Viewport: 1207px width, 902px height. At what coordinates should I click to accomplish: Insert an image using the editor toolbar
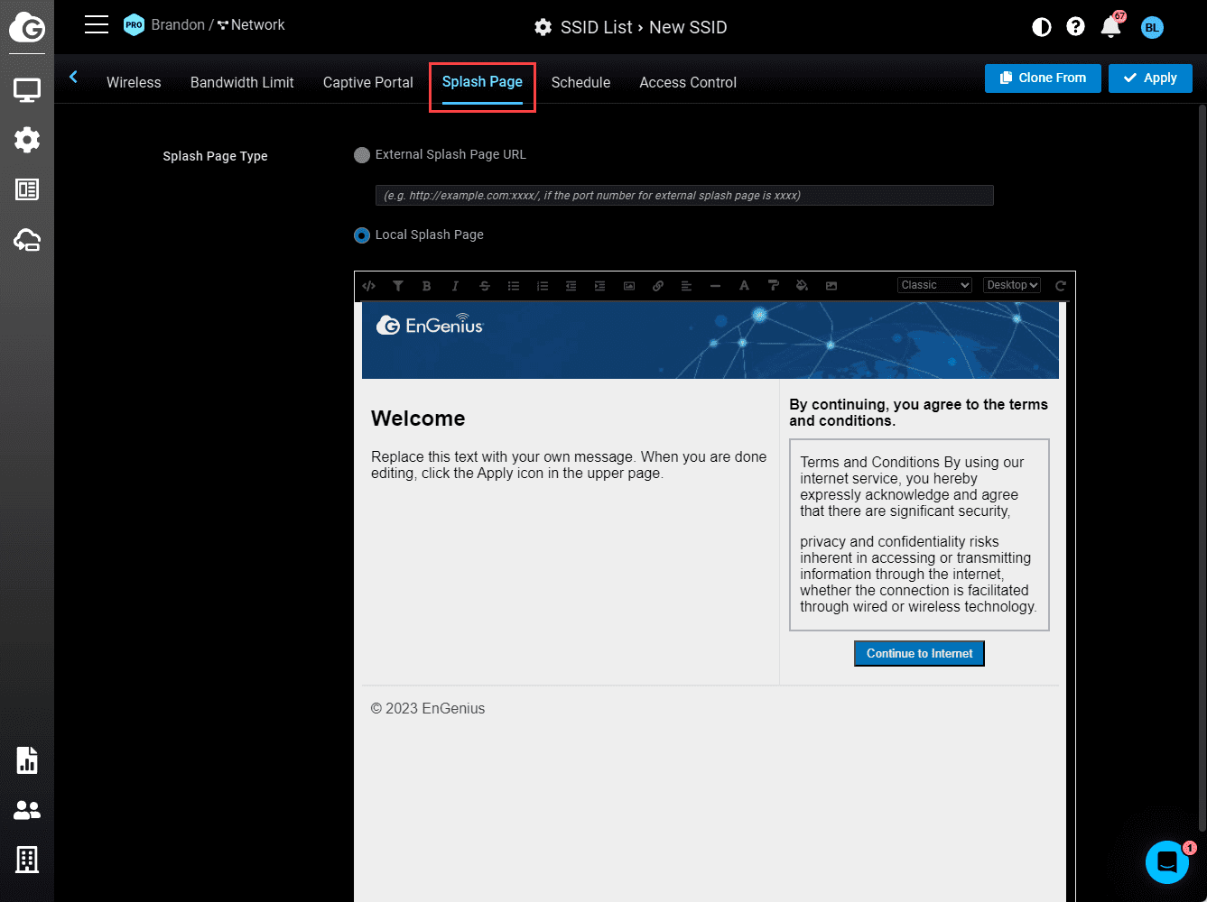coord(629,286)
